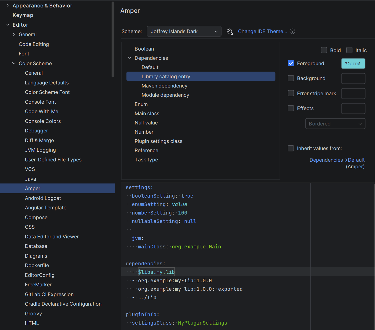
Task: Collapse the Editor settings section
Action: click(x=8, y=25)
